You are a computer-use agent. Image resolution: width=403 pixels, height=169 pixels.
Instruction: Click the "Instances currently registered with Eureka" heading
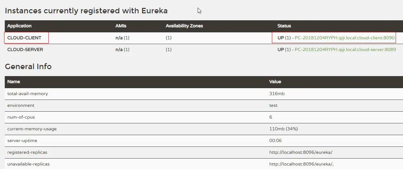point(86,11)
